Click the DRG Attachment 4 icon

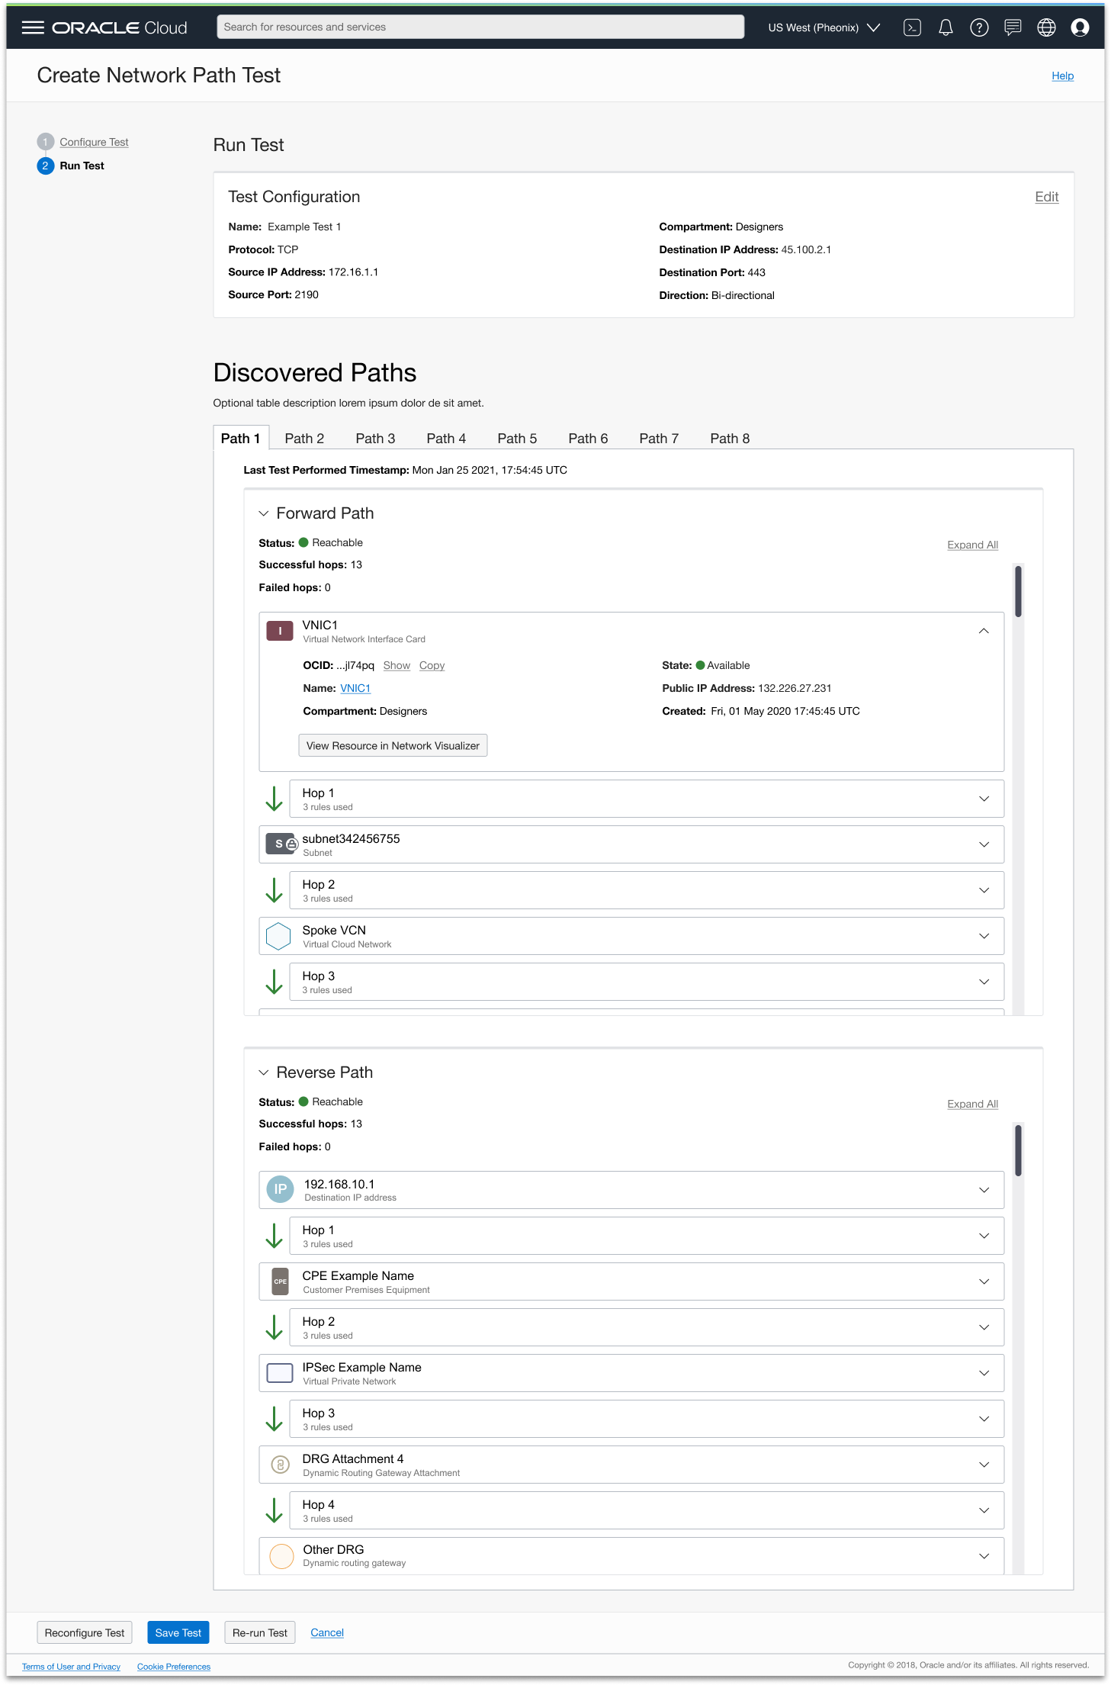pos(281,1465)
